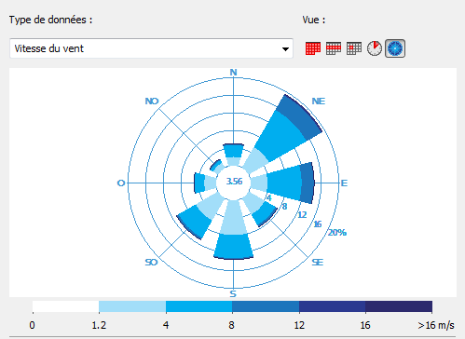This screenshot has width=465, height=339.
Task: Click the average value 3.56 at rose center
Action: point(234,182)
